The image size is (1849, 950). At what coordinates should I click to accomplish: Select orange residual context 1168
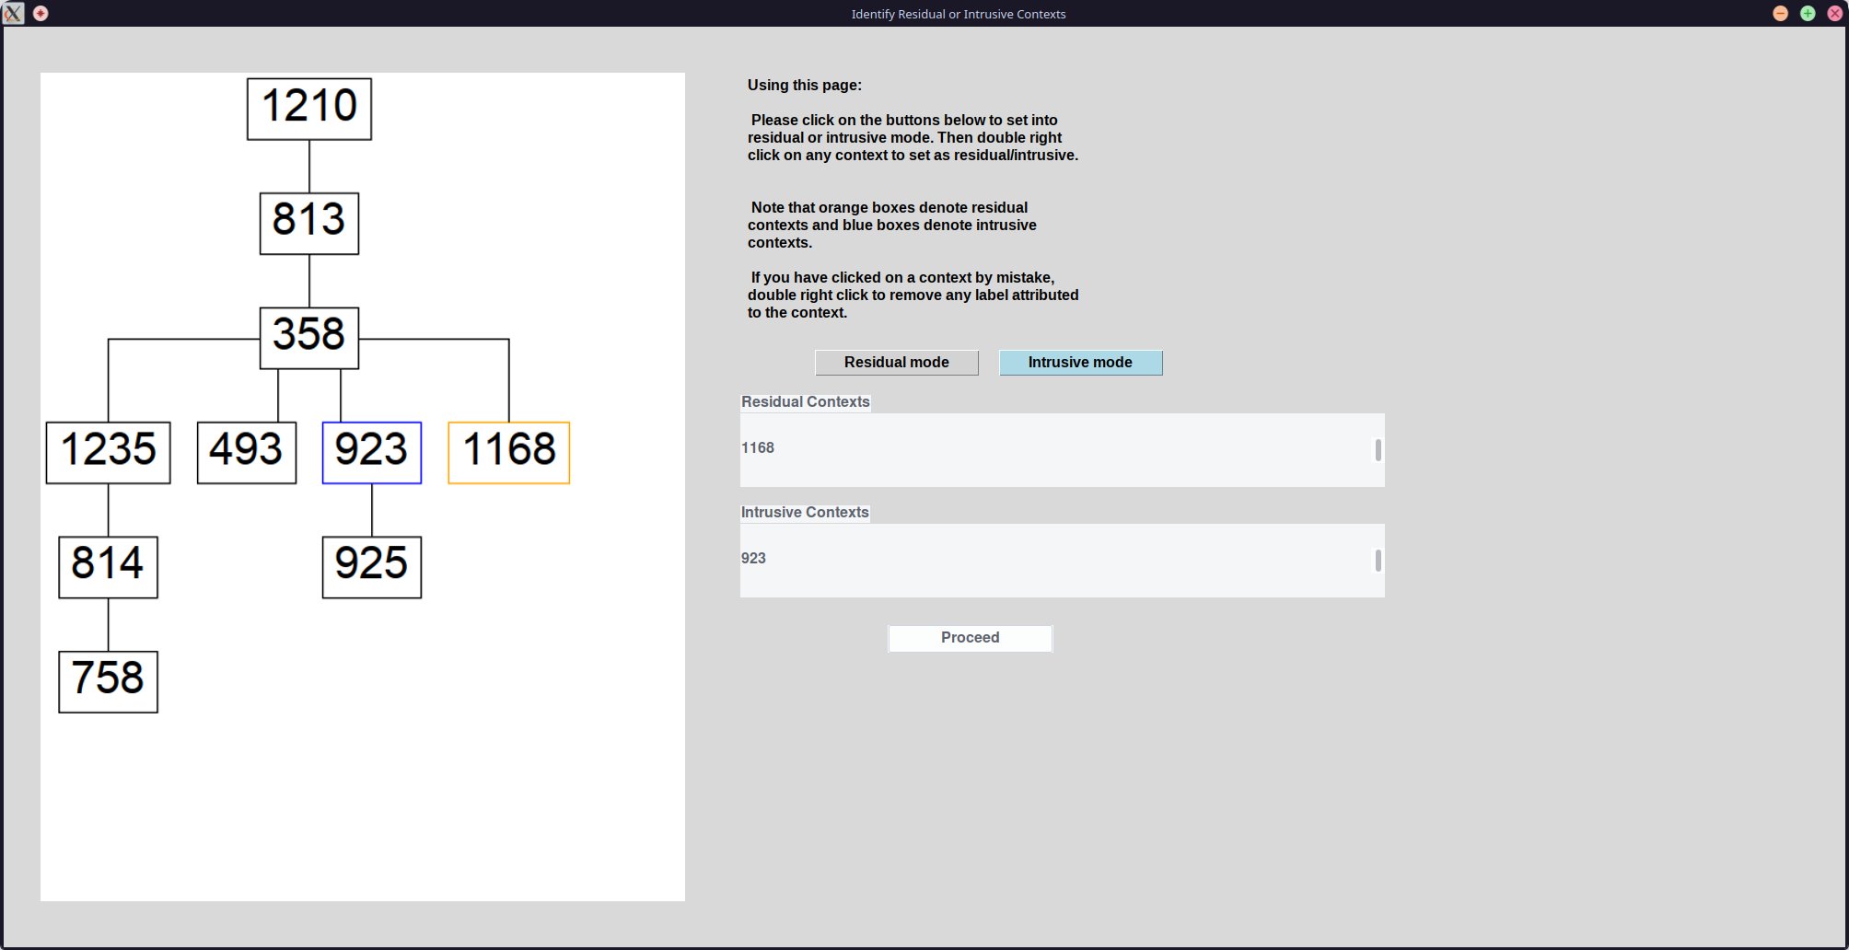tap(509, 452)
